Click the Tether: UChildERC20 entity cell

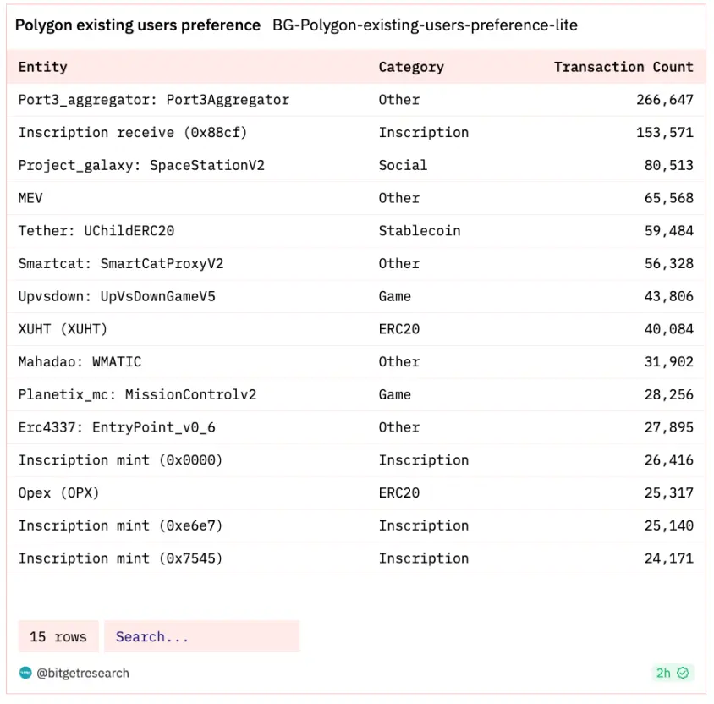[x=96, y=231]
